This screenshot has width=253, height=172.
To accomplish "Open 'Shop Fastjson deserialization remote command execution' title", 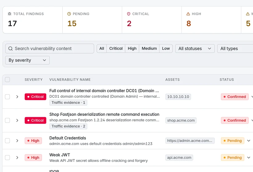I will [104, 114].
